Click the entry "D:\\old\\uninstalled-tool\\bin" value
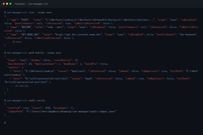The width and height of the screenshot is (203, 135). pyautogui.click(x=46, y=78)
